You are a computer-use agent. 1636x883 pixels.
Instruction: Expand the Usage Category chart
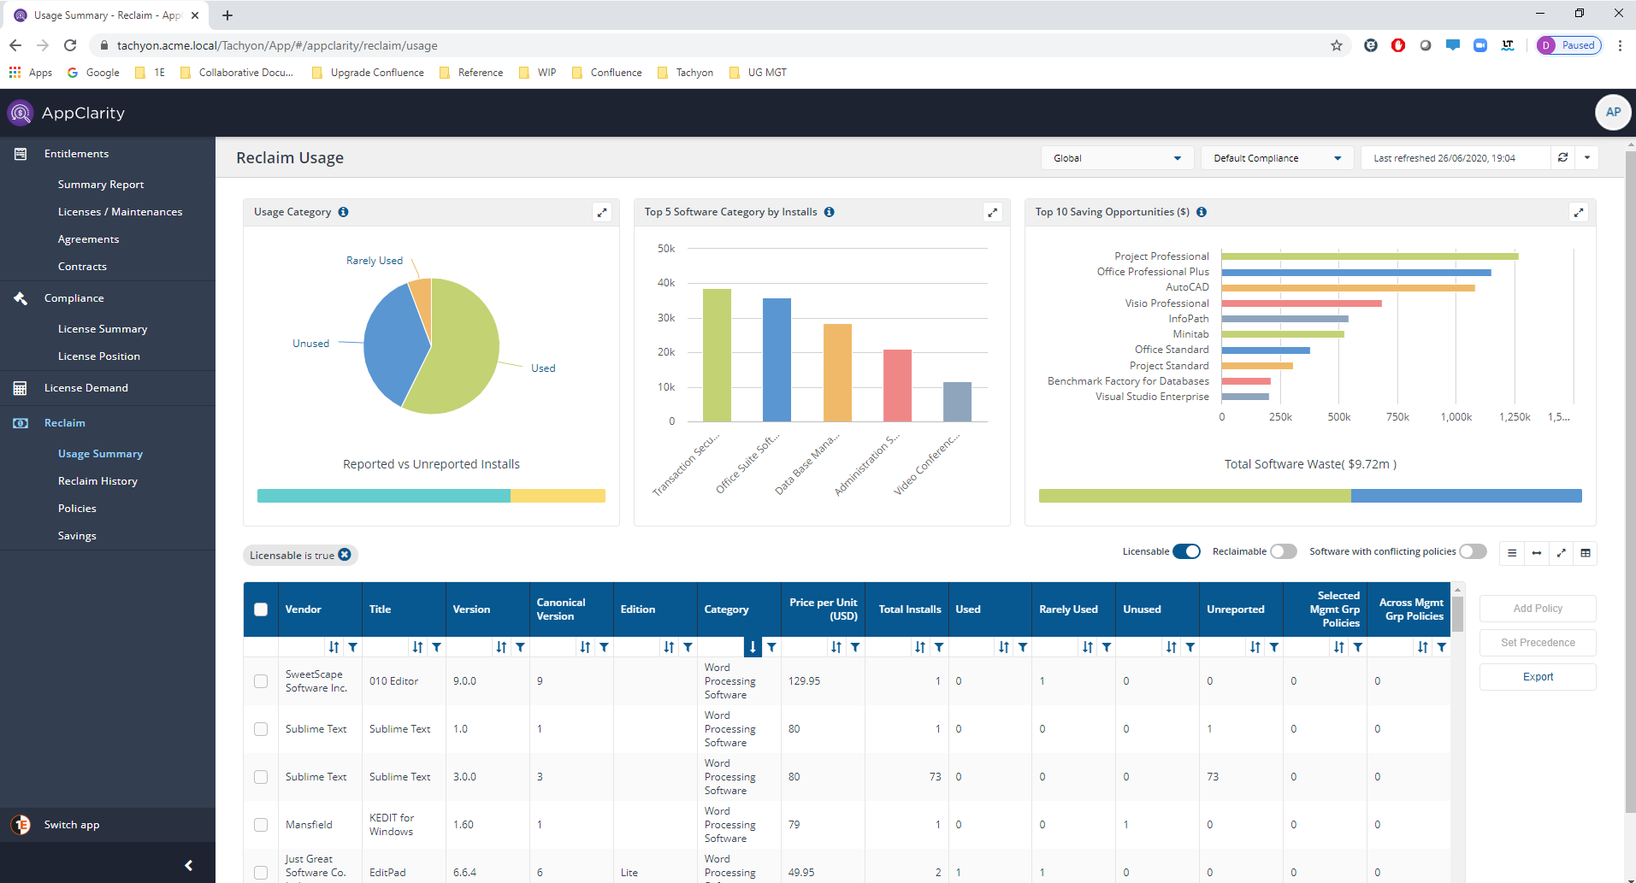click(x=602, y=213)
